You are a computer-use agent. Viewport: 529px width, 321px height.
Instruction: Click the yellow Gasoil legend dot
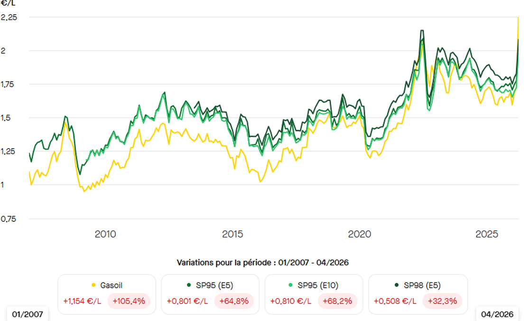94,285
